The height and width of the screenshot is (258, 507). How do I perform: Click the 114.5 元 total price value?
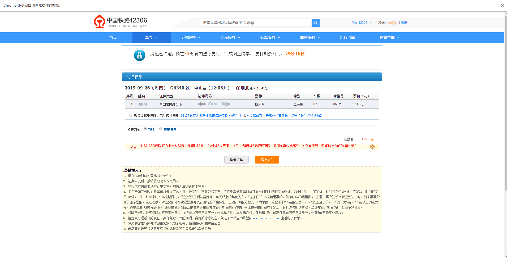pyautogui.click(x=367, y=139)
